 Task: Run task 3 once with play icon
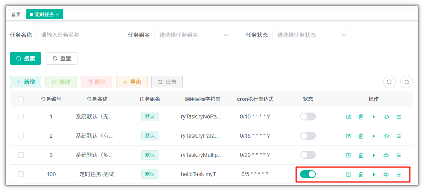pyautogui.click(x=374, y=155)
